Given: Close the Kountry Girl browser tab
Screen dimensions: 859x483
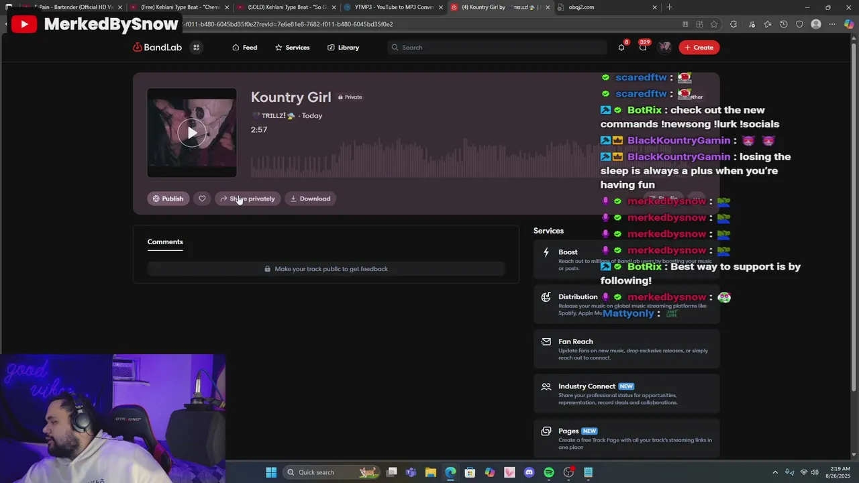Looking at the screenshot, I should click(548, 7).
